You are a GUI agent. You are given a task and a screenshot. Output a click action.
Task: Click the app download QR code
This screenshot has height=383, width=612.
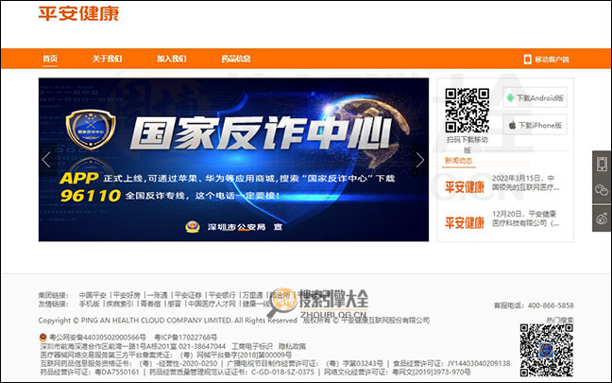[467, 111]
